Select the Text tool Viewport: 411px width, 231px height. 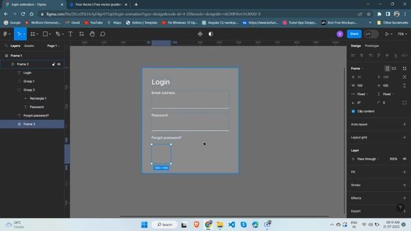[x=71, y=34]
